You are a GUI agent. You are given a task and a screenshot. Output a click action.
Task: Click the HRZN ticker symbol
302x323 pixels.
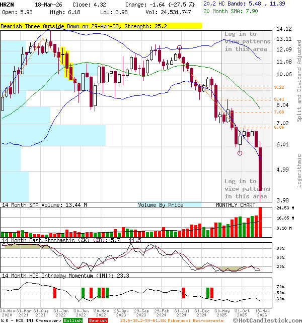point(7,4)
